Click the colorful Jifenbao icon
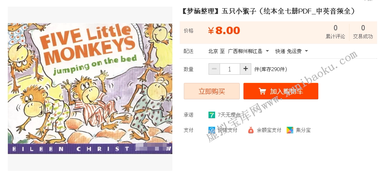This screenshot has width=380, height=177. point(290,130)
